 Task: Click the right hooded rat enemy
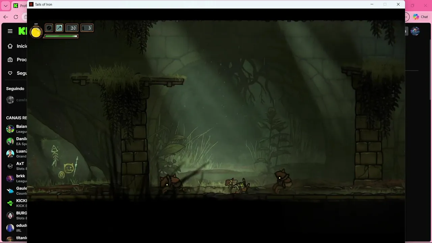coord(283,182)
